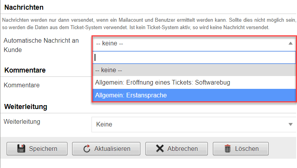Click the 'Automatische Nachricht an Kunde' label
The image size is (297, 168).
coord(41,45)
